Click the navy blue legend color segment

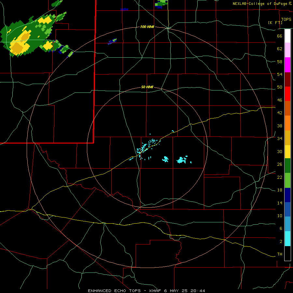click(x=287, y=195)
